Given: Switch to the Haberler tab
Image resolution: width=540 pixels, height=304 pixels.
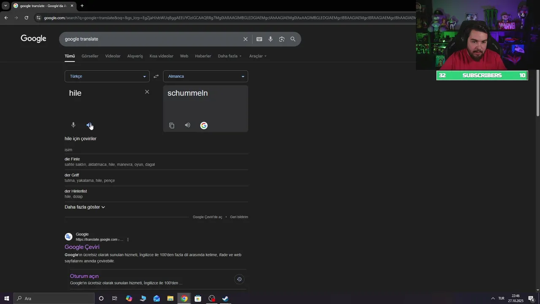Looking at the screenshot, I should 203,56.
